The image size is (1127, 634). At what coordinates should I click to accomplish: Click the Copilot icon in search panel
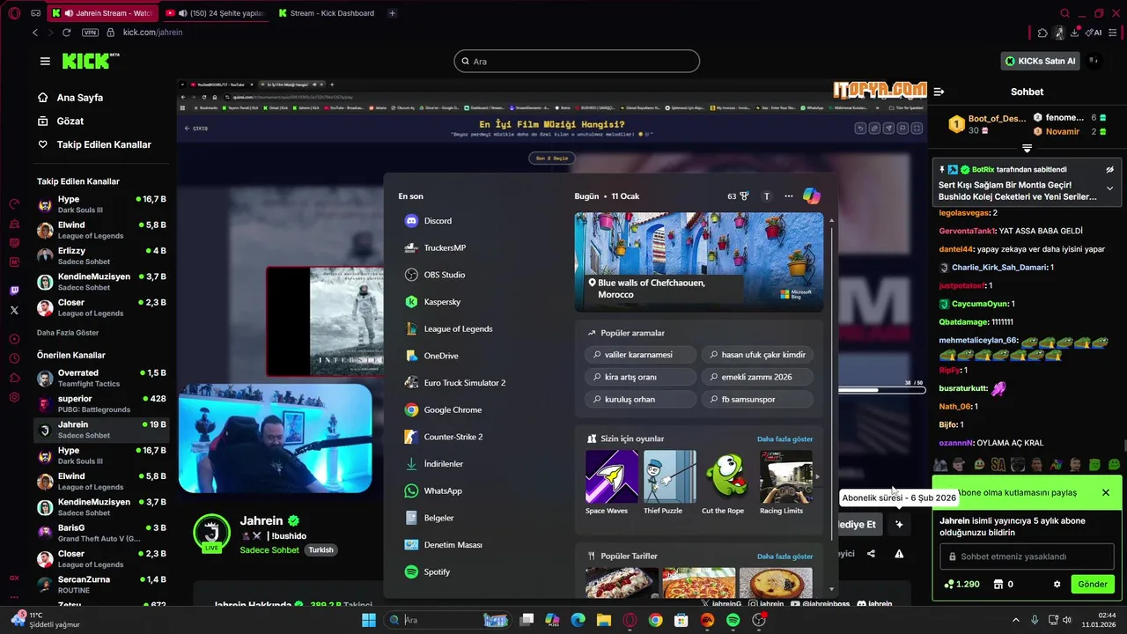pyautogui.click(x=812, y=196)
